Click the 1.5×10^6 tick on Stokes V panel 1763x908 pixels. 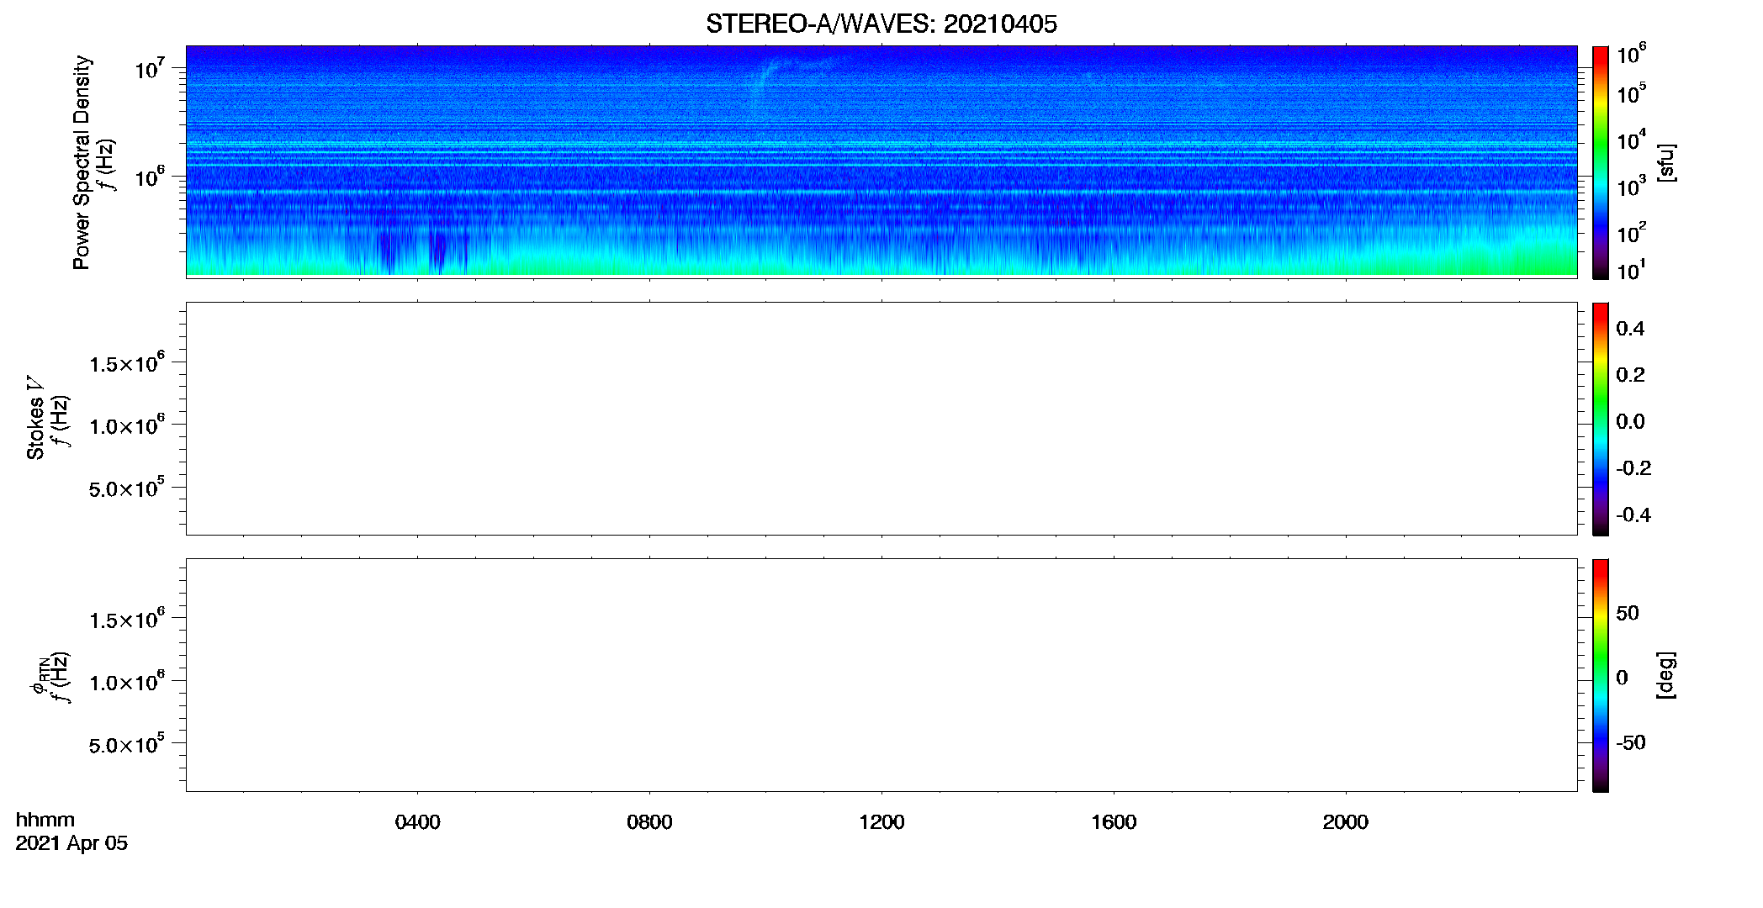(x=127, y=362)
